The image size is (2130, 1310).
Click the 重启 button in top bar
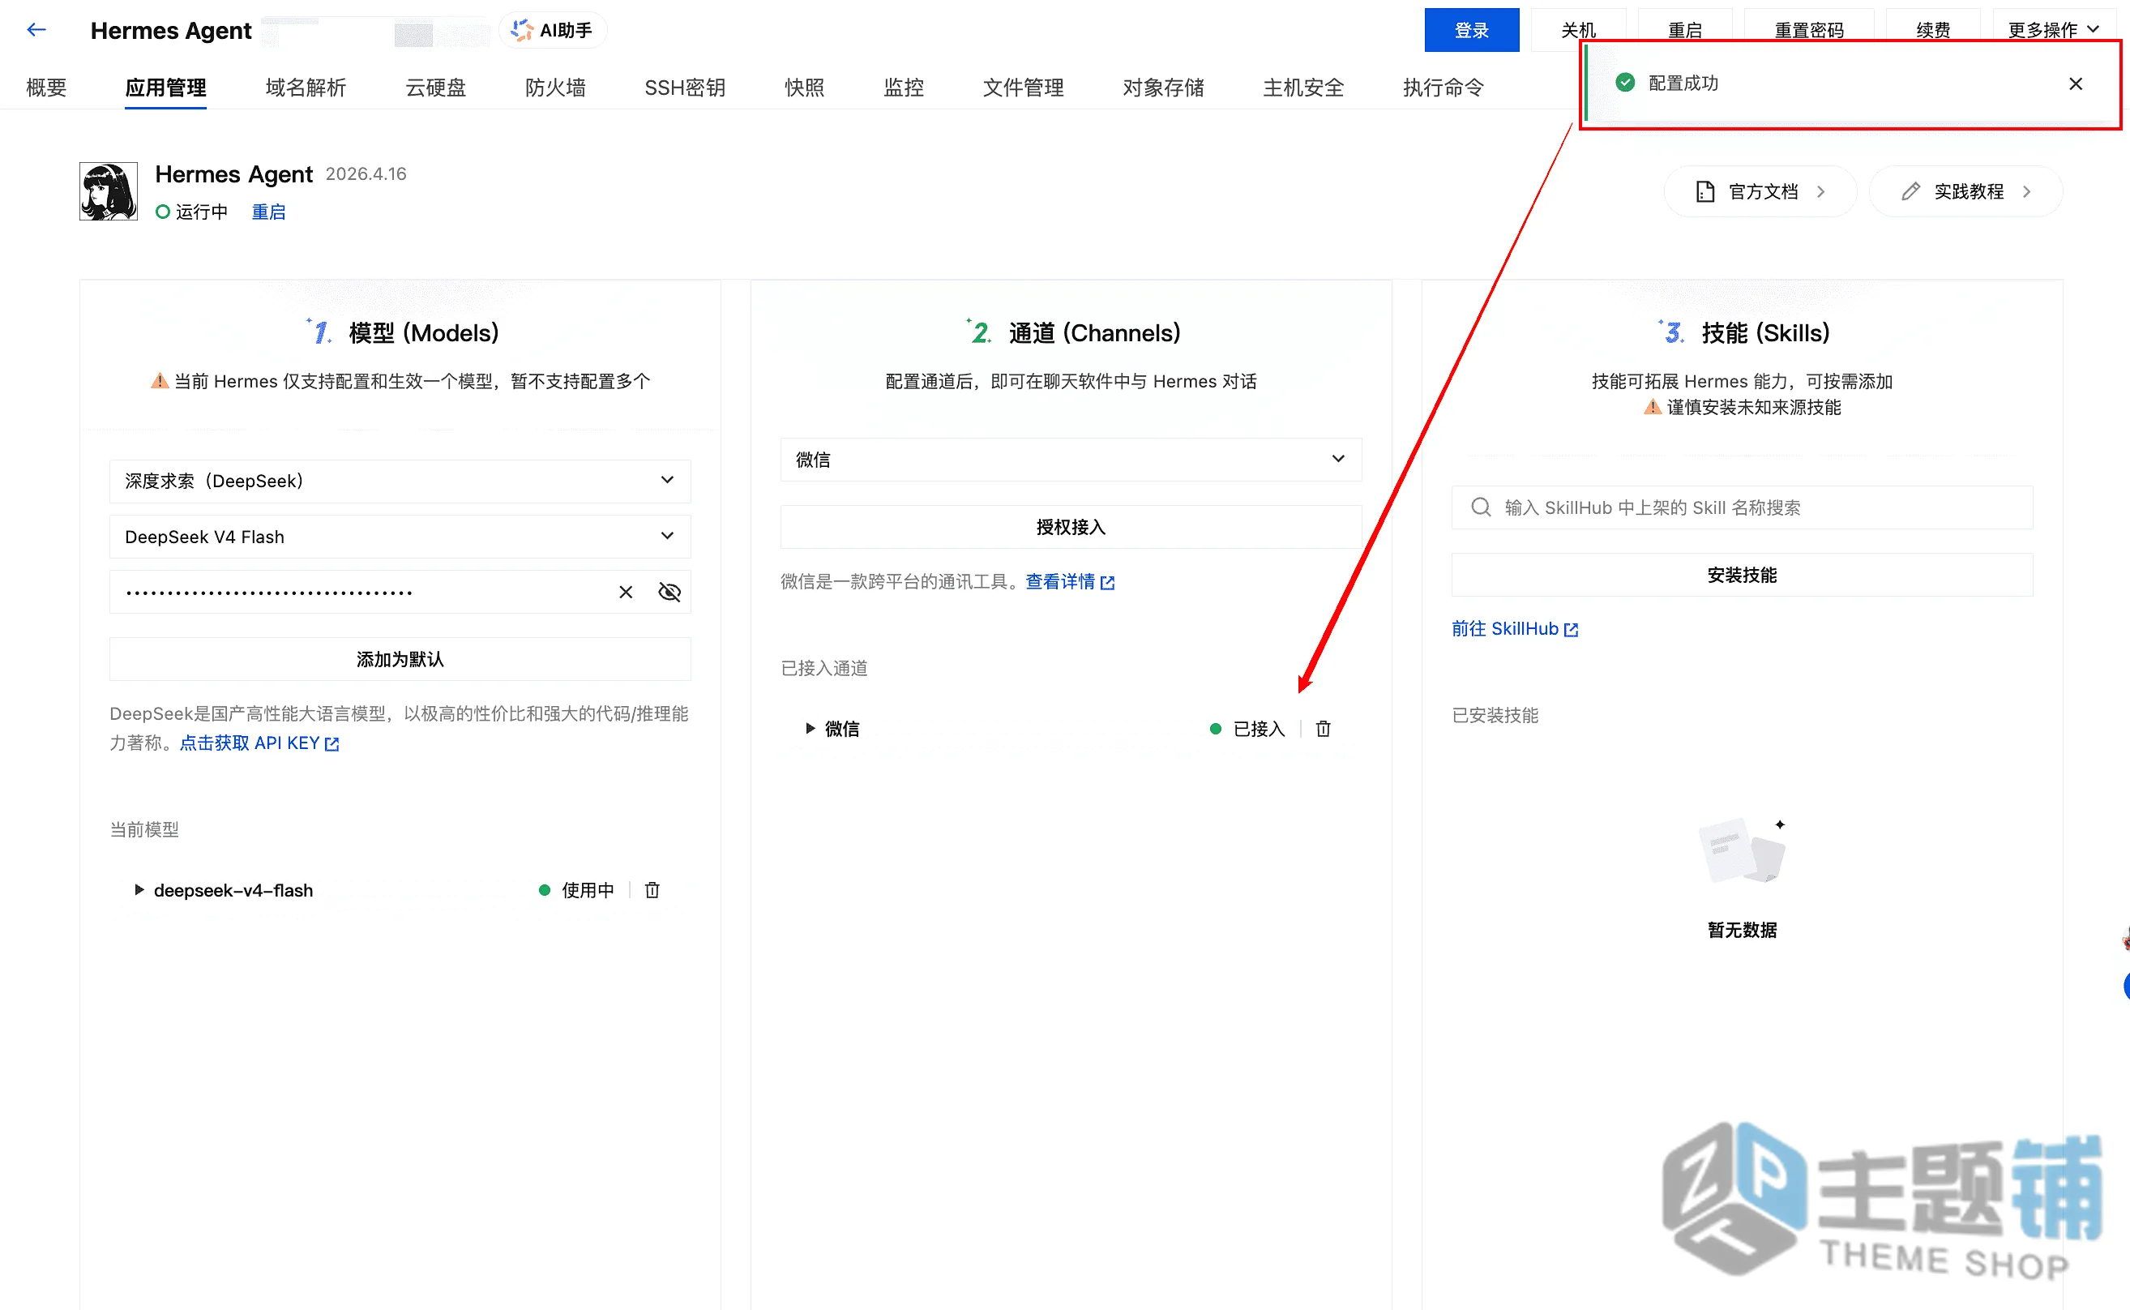click(1686, 30)
